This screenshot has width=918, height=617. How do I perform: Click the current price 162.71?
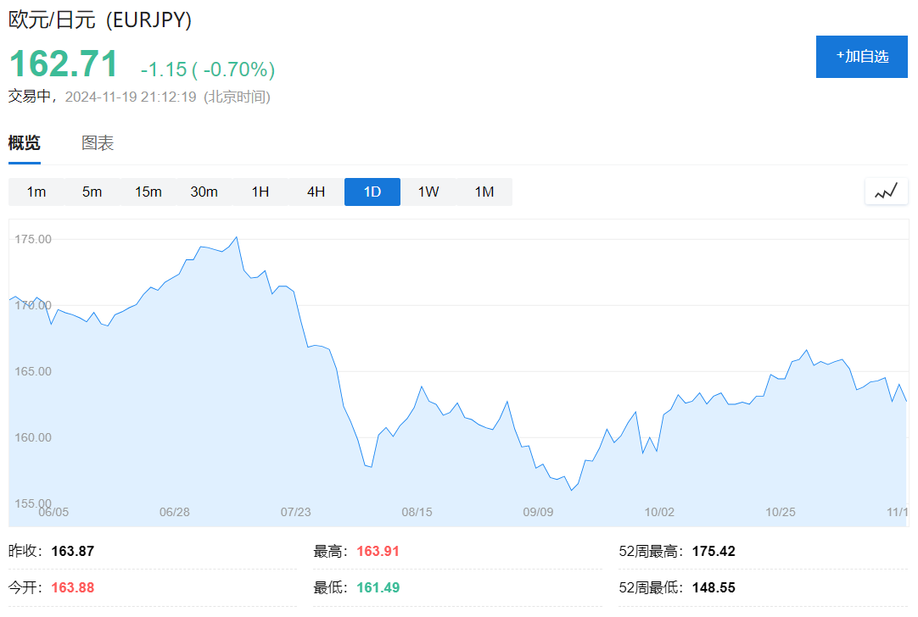coord(61,64)
